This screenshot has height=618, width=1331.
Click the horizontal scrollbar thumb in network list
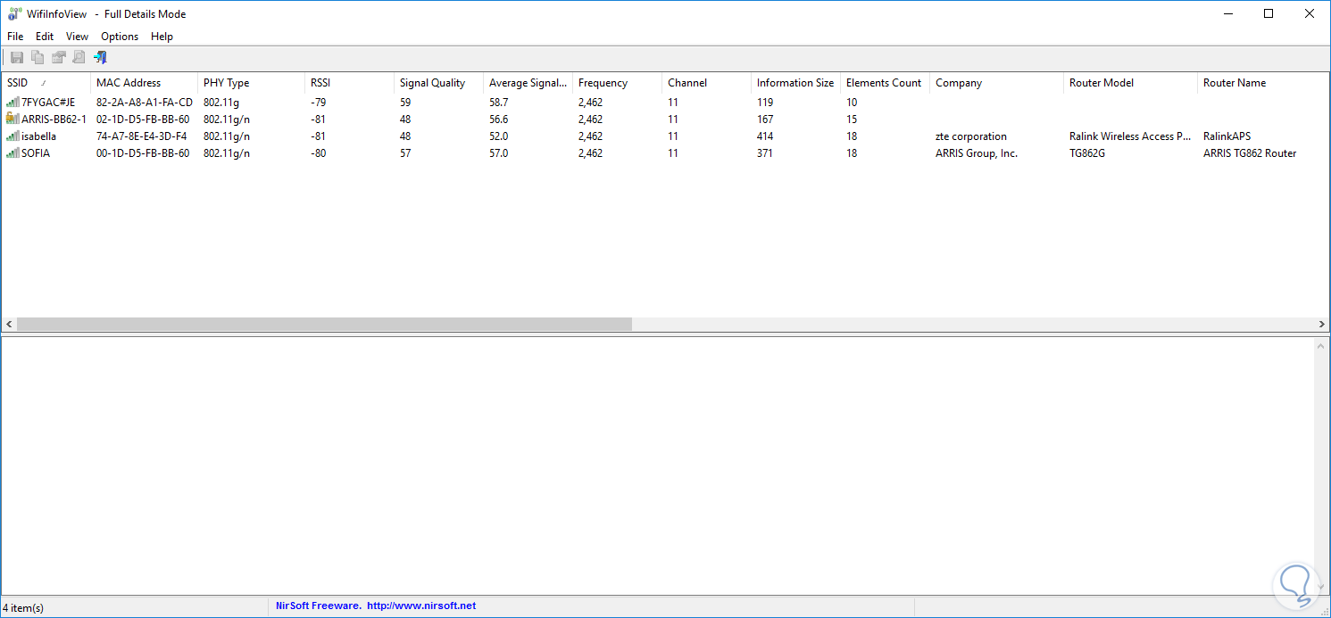pyautogui.click(x=324, y=325)
